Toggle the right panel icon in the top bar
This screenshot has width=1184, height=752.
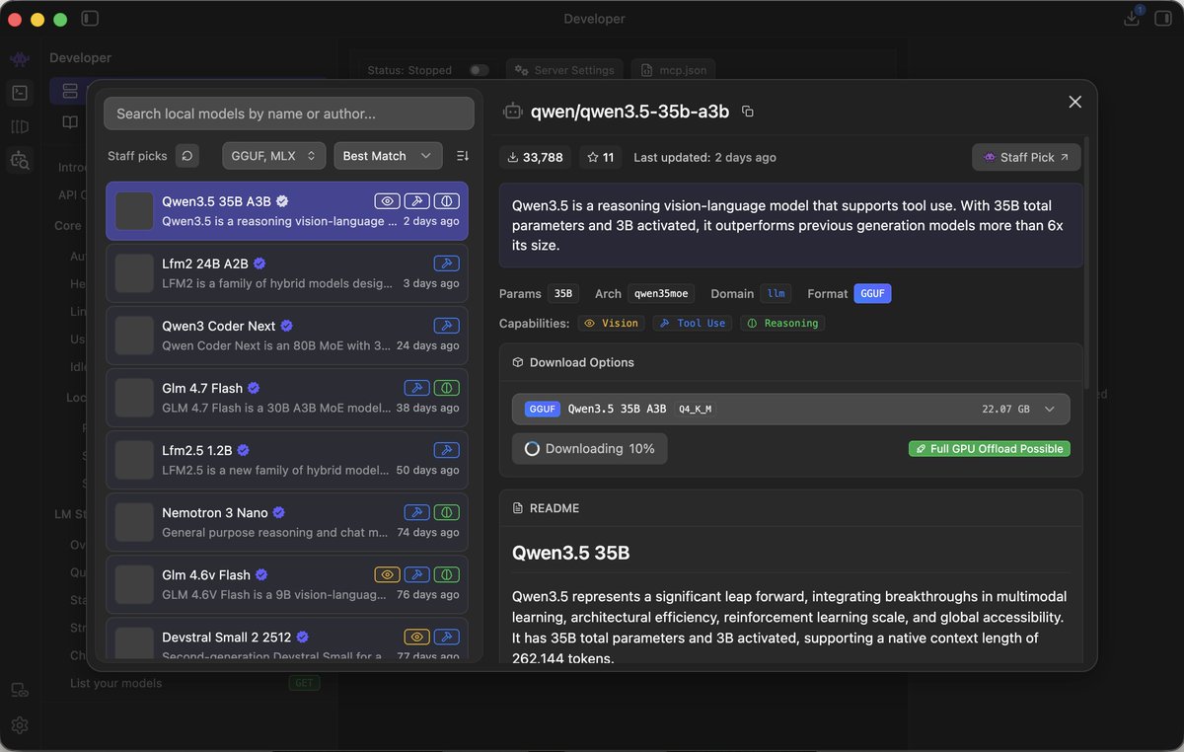(1162, 19)
